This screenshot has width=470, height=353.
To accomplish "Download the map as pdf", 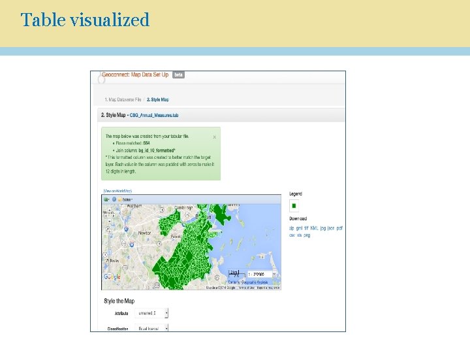I will pos(339,228).
